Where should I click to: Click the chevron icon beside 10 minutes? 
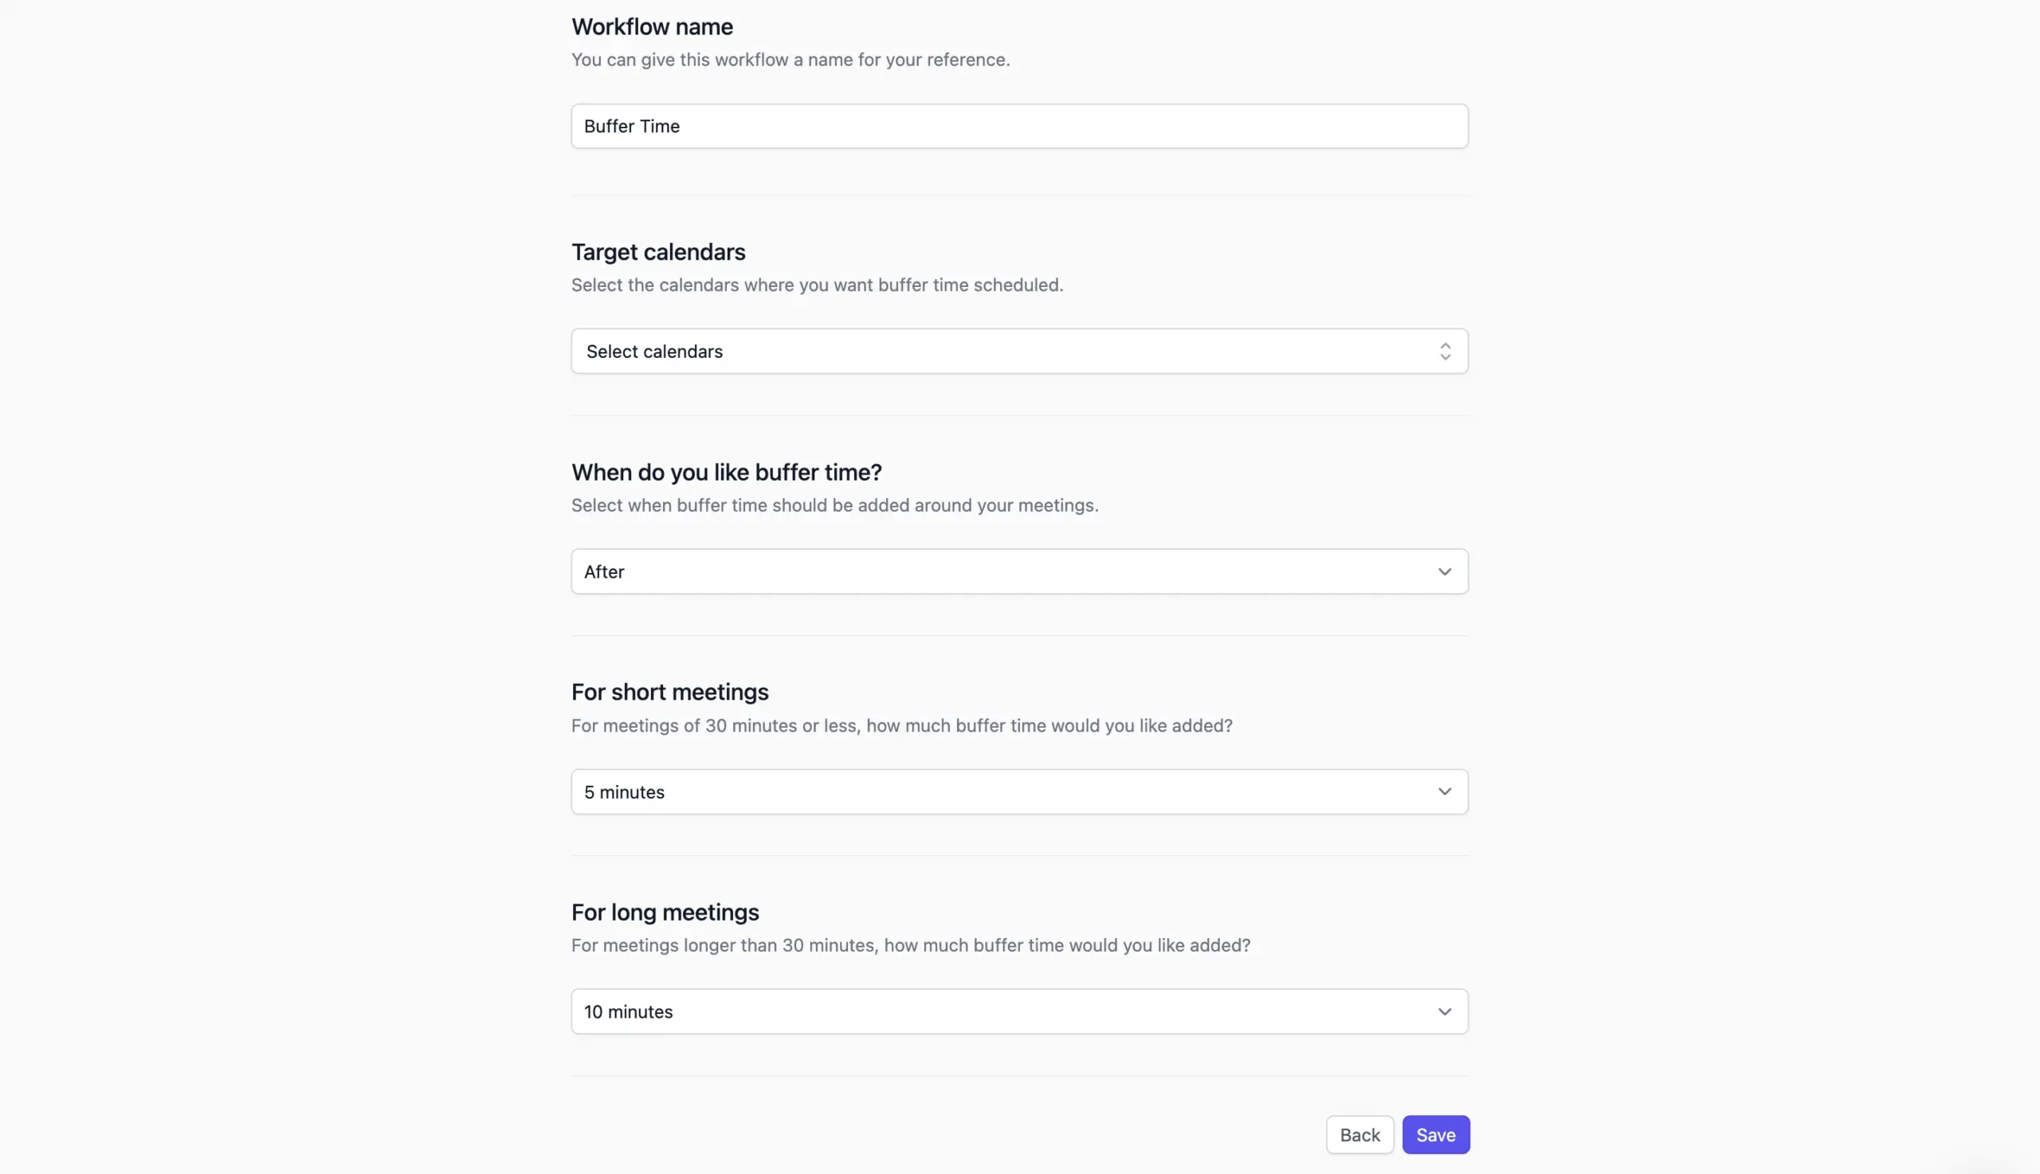1444,1011
